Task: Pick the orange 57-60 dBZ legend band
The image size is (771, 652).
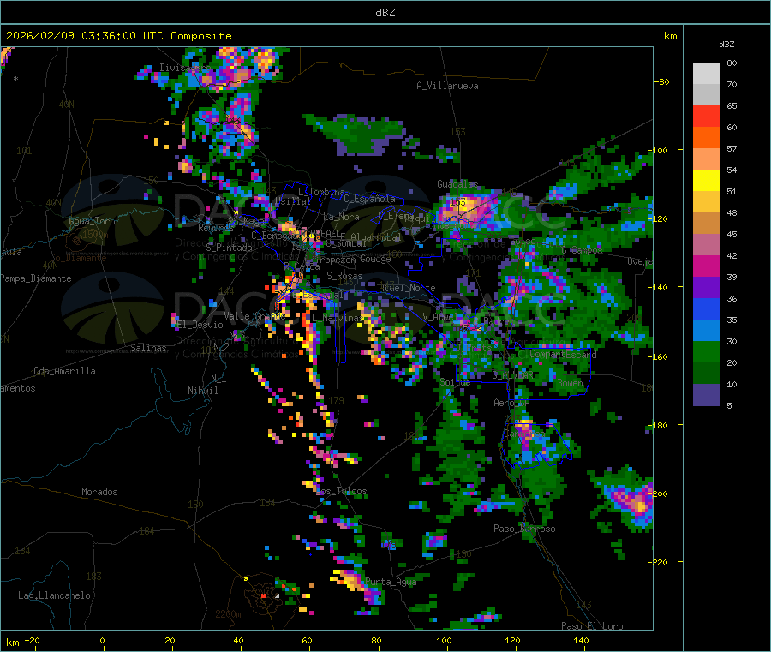Action: pos(706,138)
